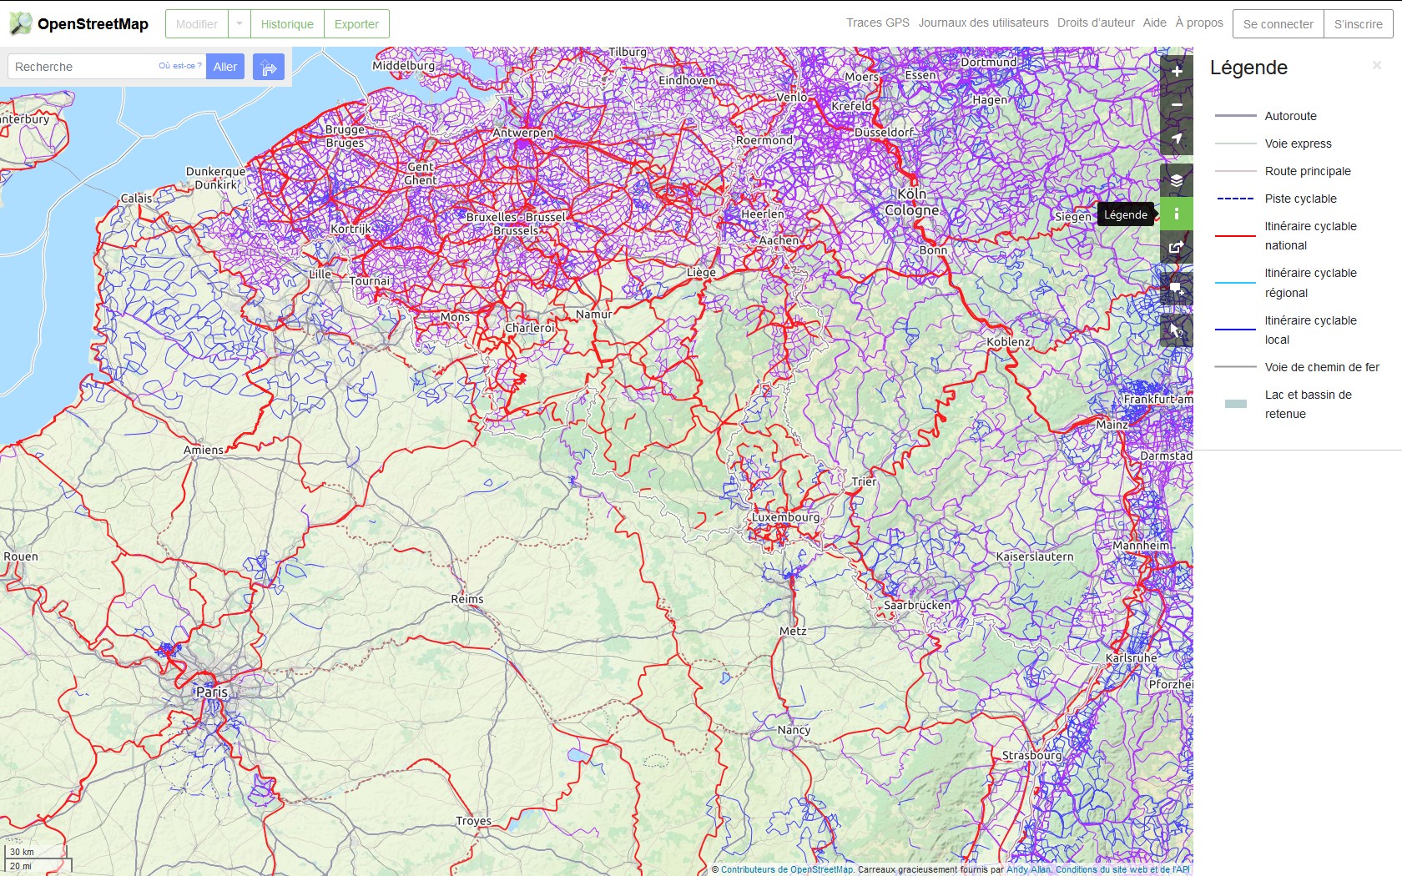Image resolution: width=1402 pixels, height=876 pixels.
Task: Click the Rouen label on the map
Action: (21, 556)
